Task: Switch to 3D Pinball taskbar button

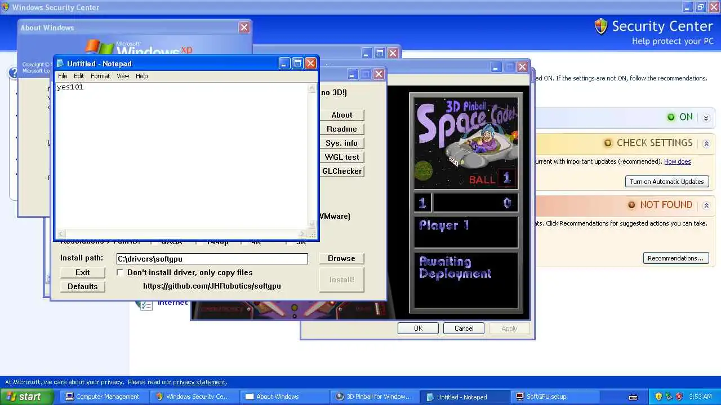Action: 373,397
